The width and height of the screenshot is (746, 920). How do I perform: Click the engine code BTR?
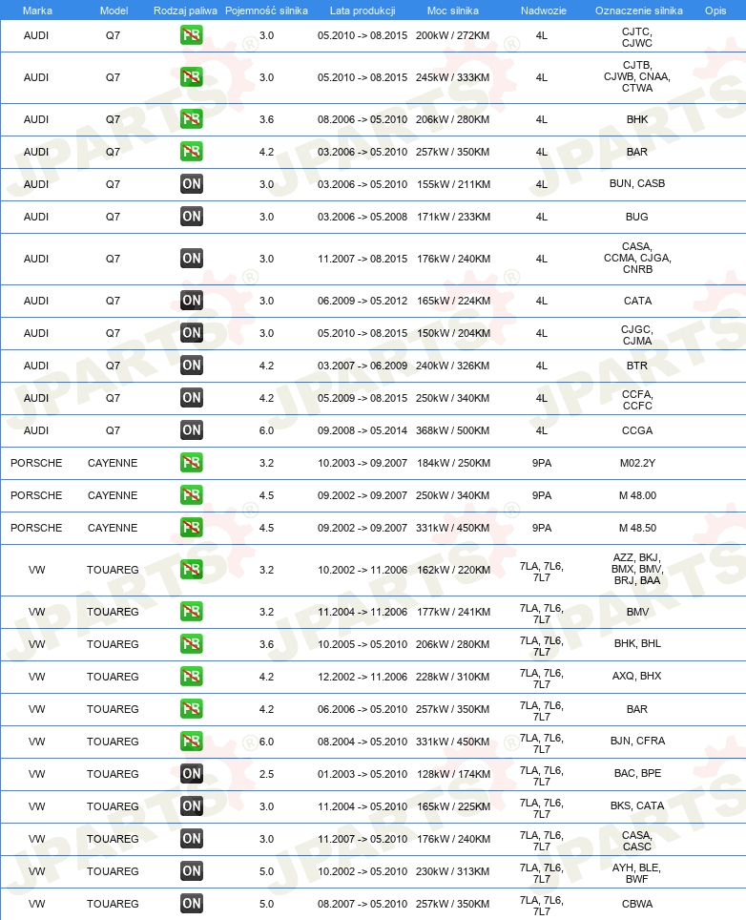[x=637, y=366]
